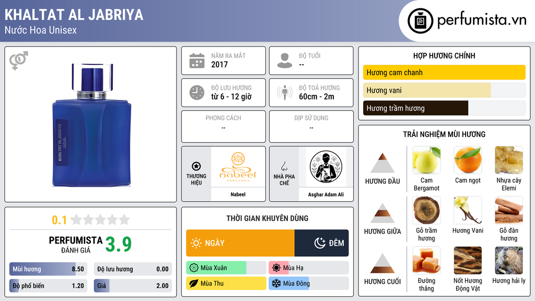Viewport: 535px width, 301px height.
Task: Click the clock icon beside Độ lưu hương
Action: 197,92
